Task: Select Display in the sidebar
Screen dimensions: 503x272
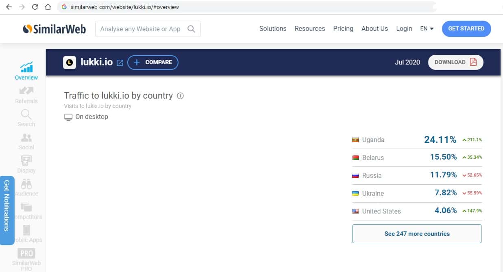Action: coord(26,164)
